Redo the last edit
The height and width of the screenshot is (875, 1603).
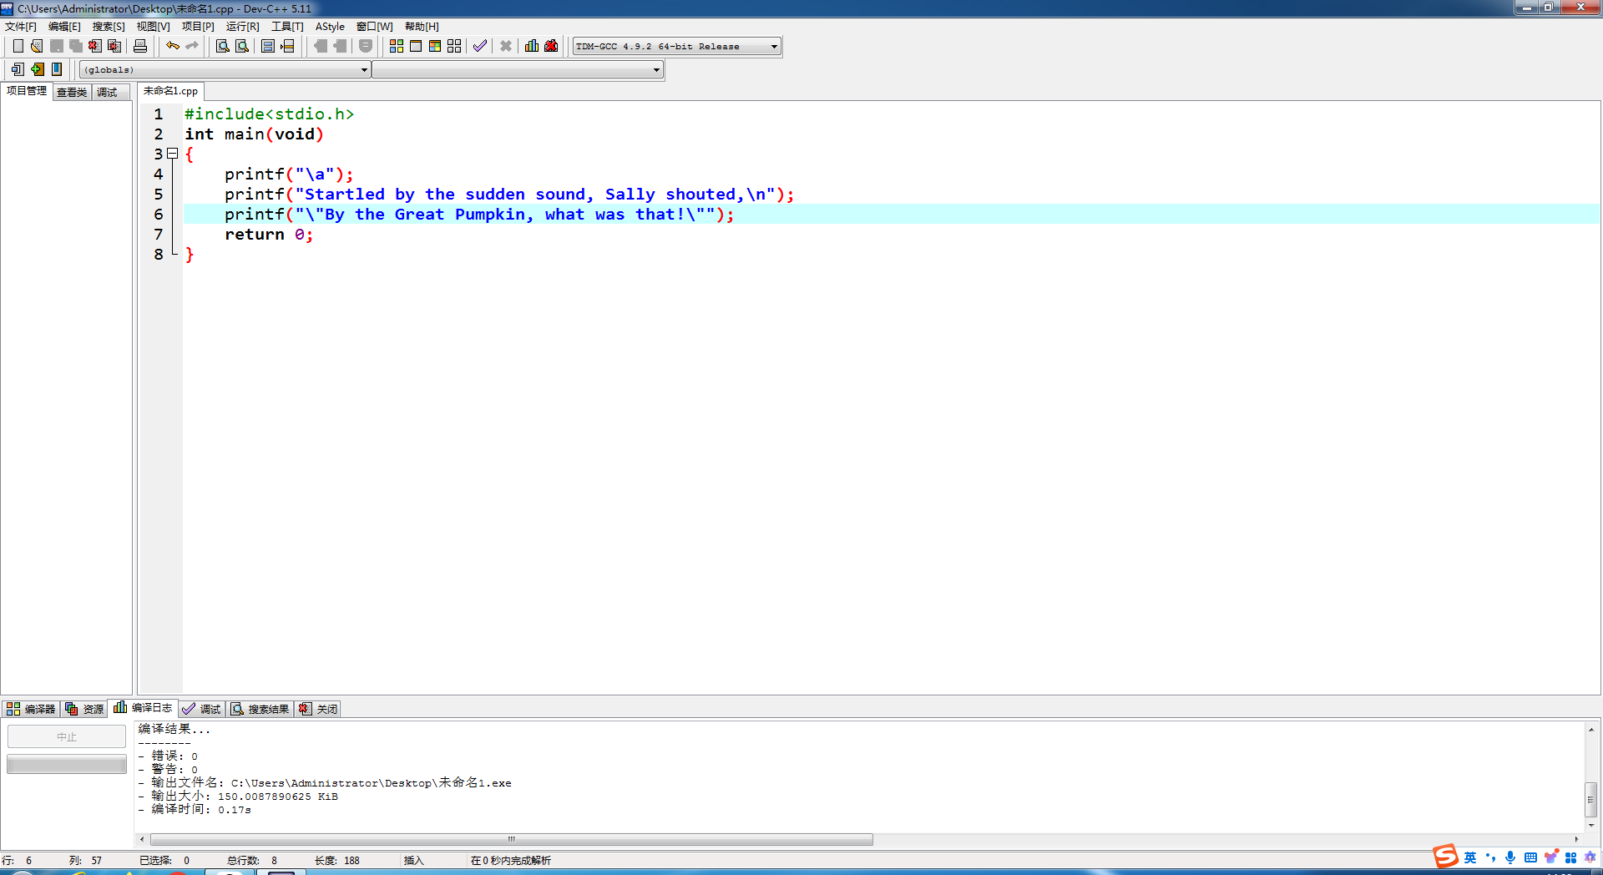click(x=192, y=46)
